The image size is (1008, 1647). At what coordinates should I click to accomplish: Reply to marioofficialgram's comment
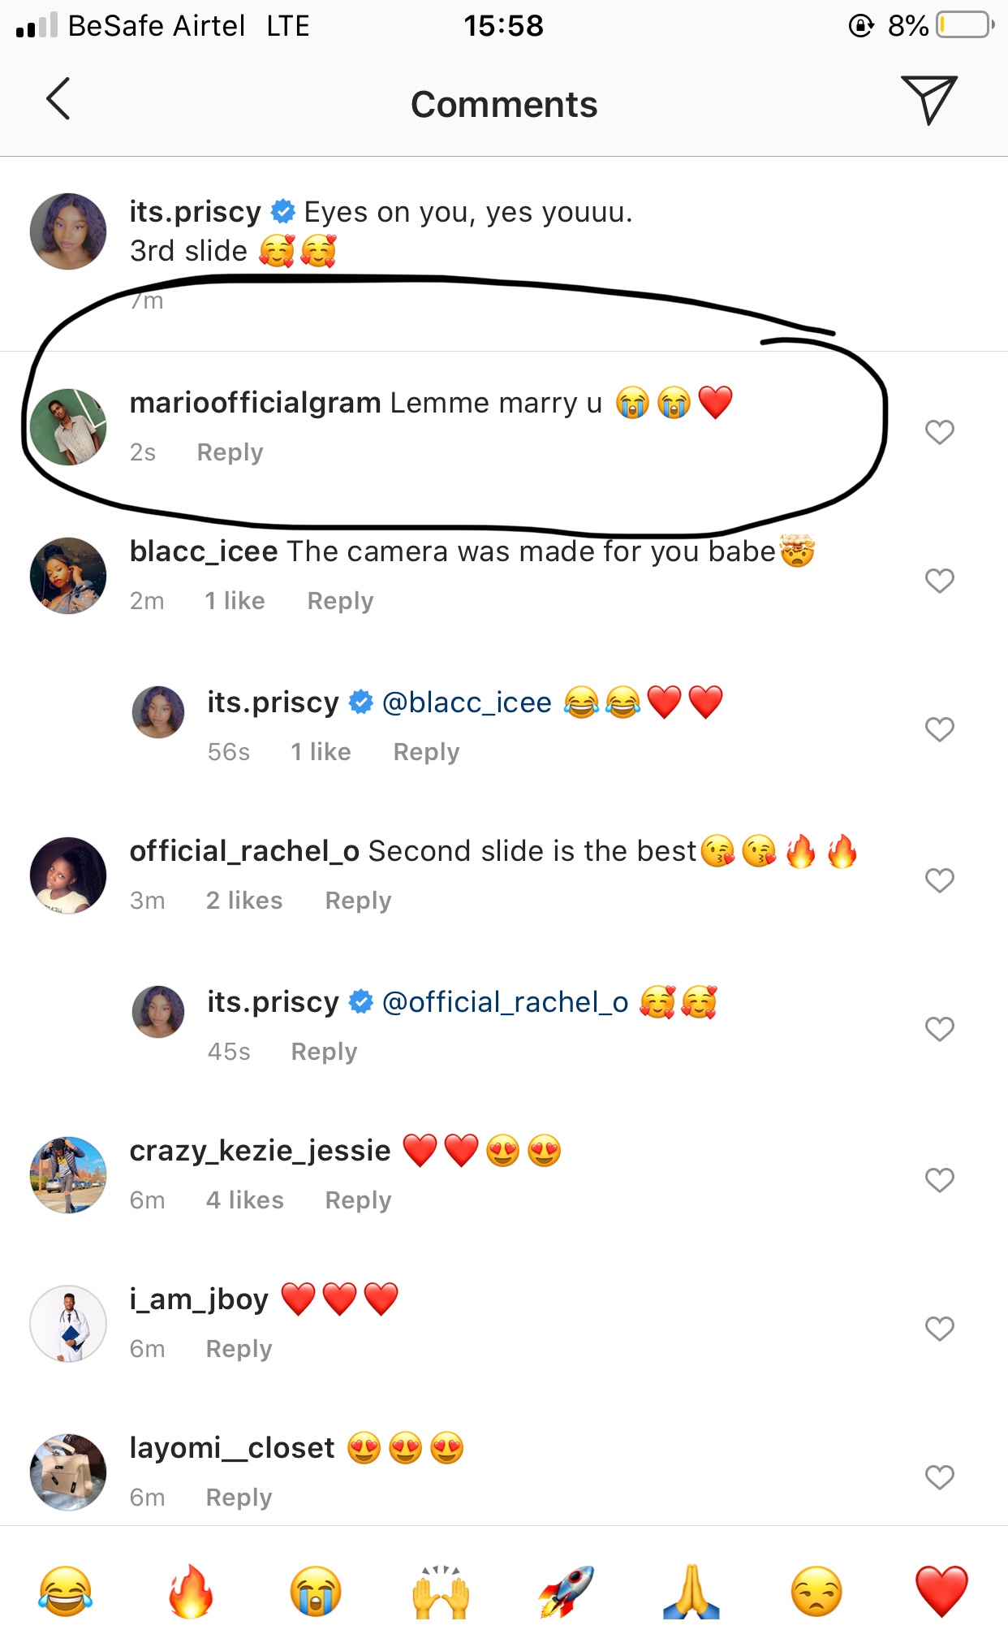click(230, 452)
